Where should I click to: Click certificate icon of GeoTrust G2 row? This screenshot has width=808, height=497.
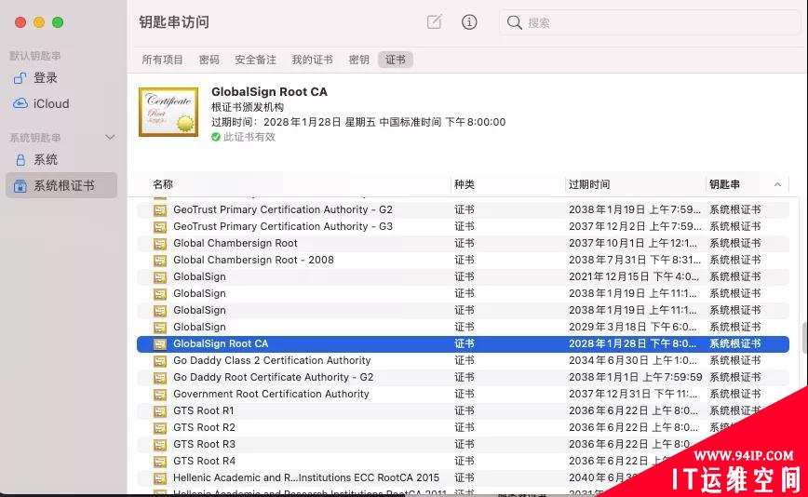click(160, 210)
